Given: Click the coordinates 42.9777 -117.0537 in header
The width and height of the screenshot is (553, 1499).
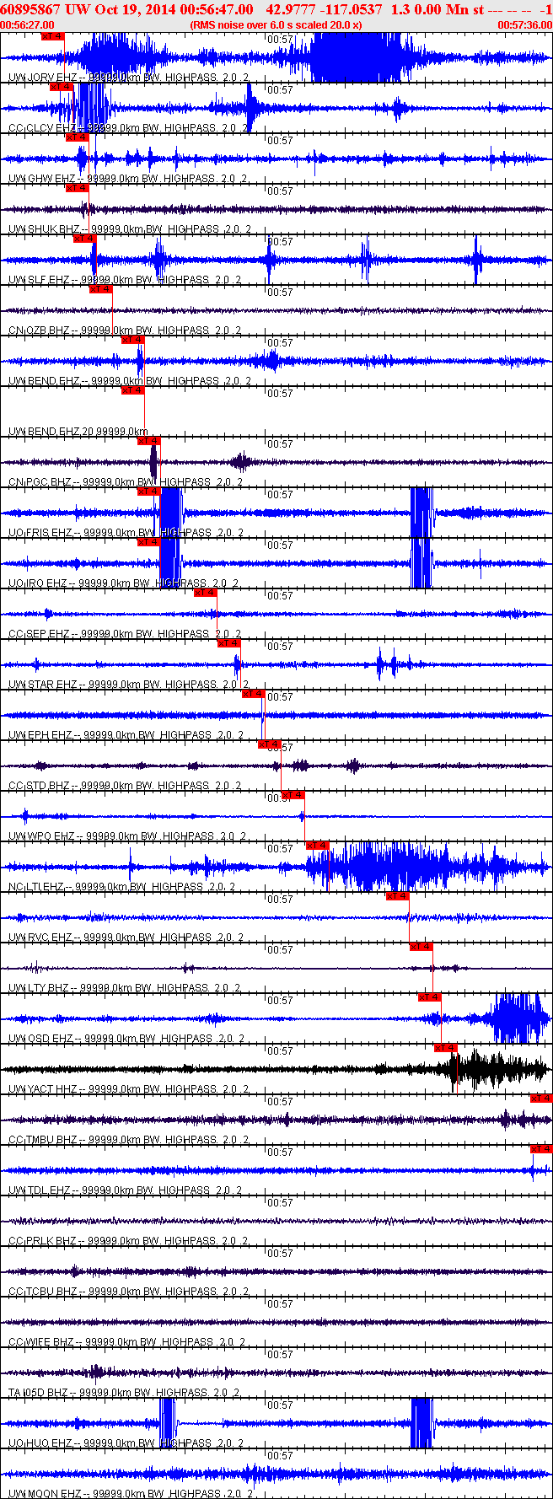Looking at the screenshot, I should click(324, 9).
